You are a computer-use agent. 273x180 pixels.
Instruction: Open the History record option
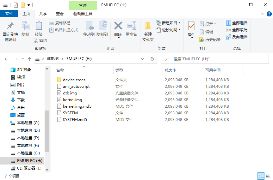click(210, 40)
